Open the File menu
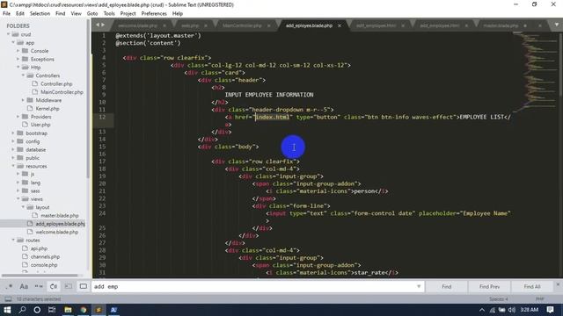 (x=6, y=14)
